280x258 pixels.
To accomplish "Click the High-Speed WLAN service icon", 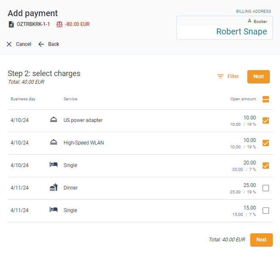I will coord(53,143).
